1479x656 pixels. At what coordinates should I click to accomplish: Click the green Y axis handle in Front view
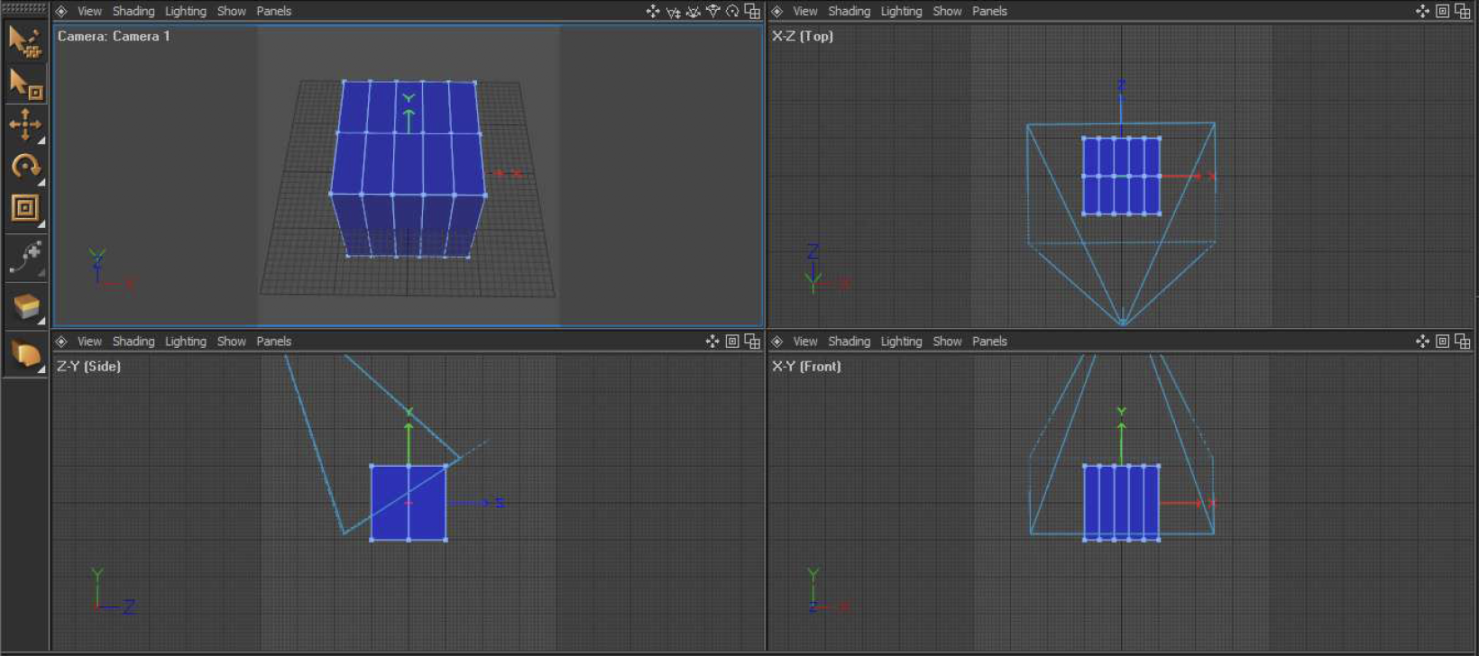pos(1122,416)
